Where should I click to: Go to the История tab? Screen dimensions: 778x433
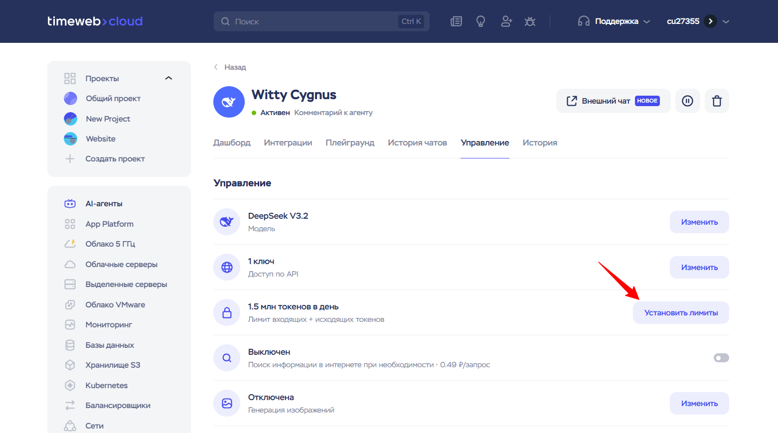click(540, 143)
